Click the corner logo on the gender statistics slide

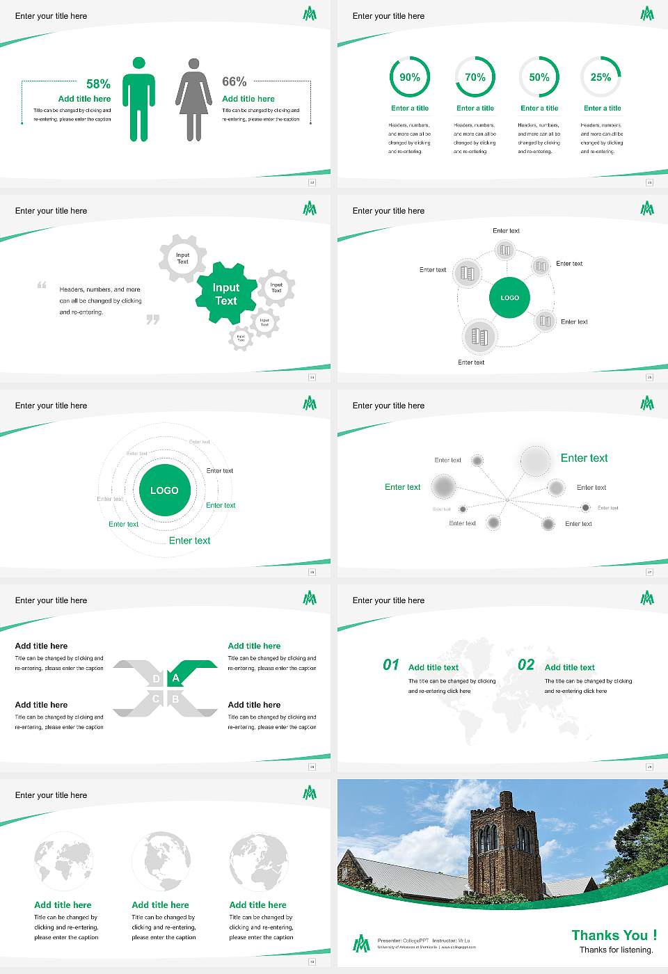click(310, 13)
